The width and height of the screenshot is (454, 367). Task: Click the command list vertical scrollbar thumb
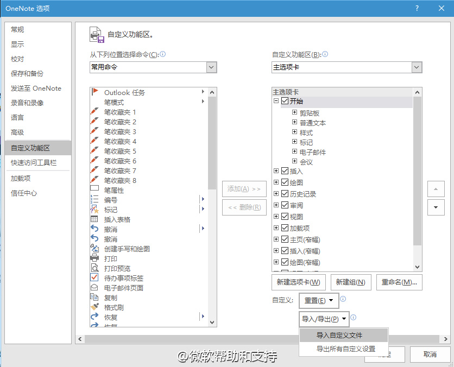point(212,143)
